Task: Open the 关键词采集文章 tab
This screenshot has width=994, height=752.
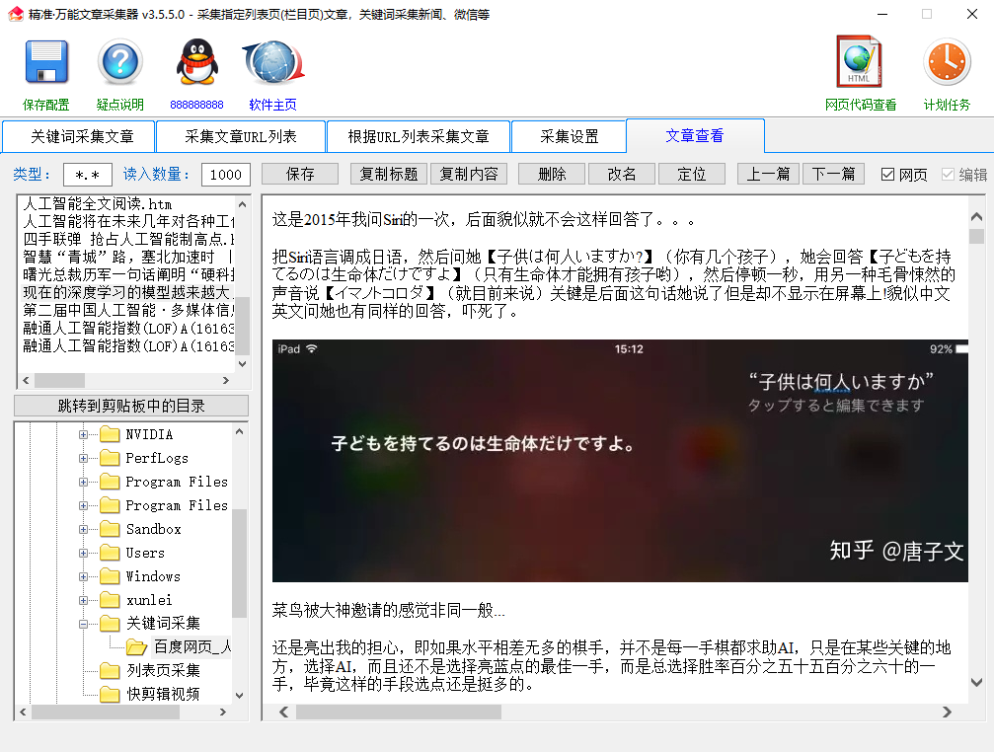Action: pyautogui.click(x=79, y=136)
